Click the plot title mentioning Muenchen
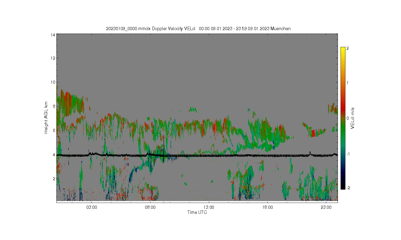The width and height of the screenshot is (401, 240). 198,29
